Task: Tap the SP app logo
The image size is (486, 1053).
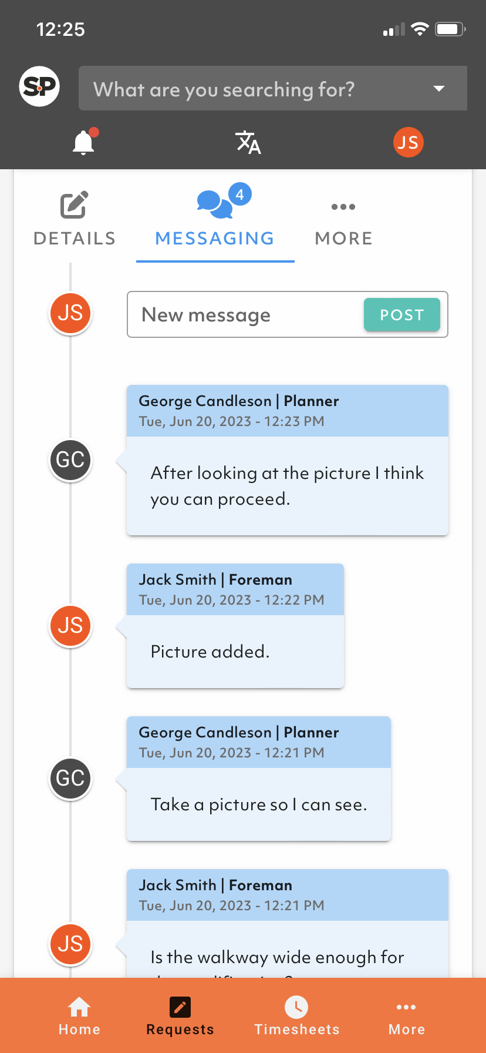Action: pyautogui.click(x=39, y=87)
